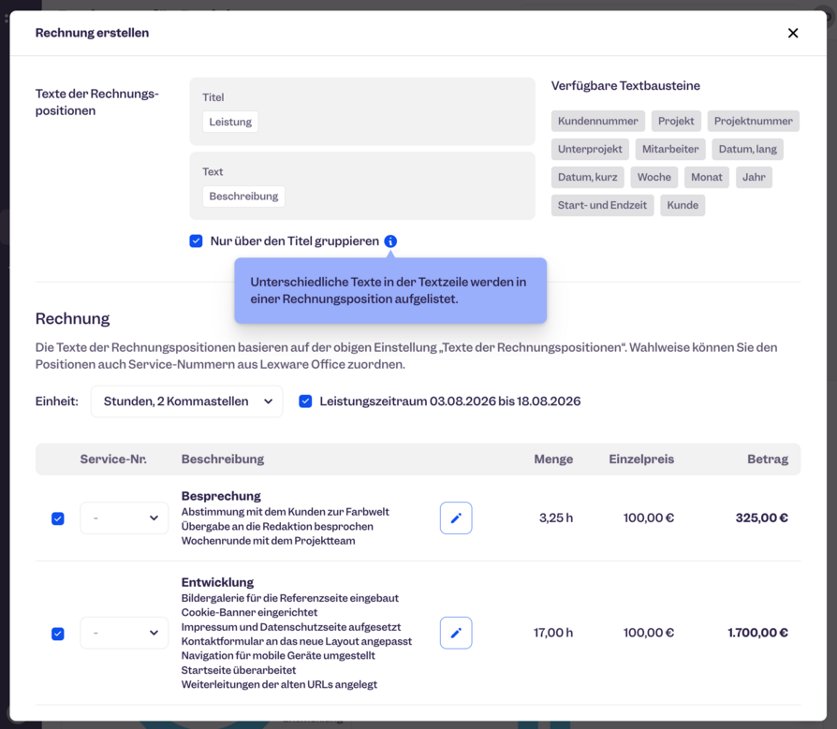
Task: Open the Einheit dropdown
Action: pyautogui.click(x=187, y=401)
